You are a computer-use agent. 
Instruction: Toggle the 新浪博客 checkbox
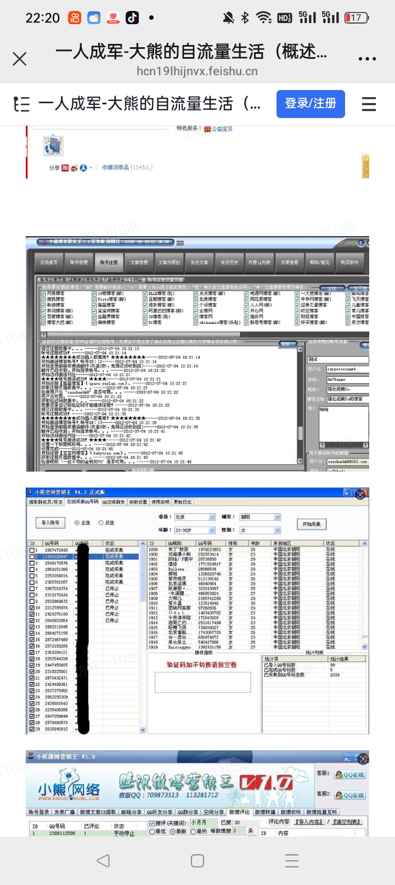point(44,305)
